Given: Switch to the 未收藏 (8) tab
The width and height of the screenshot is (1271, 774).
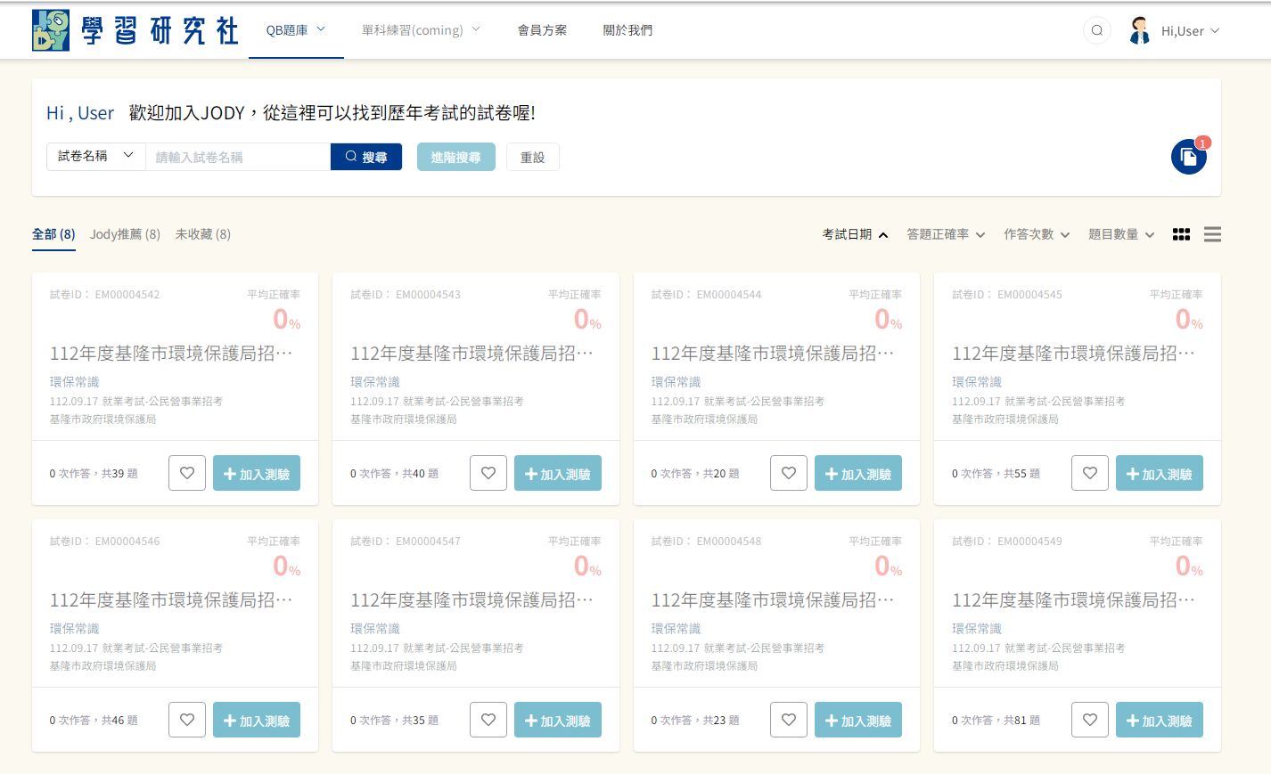Looking at the screenshot, I should tap(202, 234).
